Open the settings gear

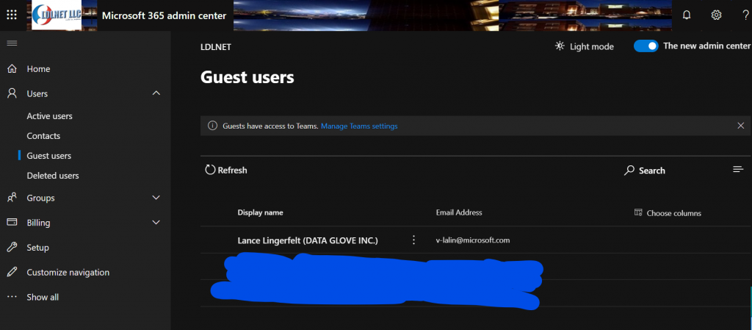(x=716, y=15)
